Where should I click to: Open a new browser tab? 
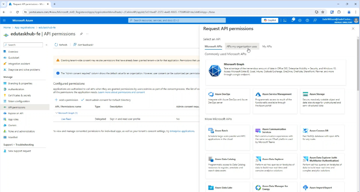(54, 4)
